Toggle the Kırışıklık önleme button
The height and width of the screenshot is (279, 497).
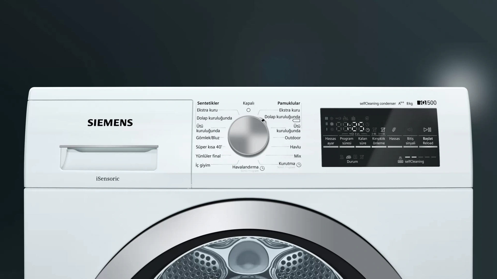pos(379,141)
